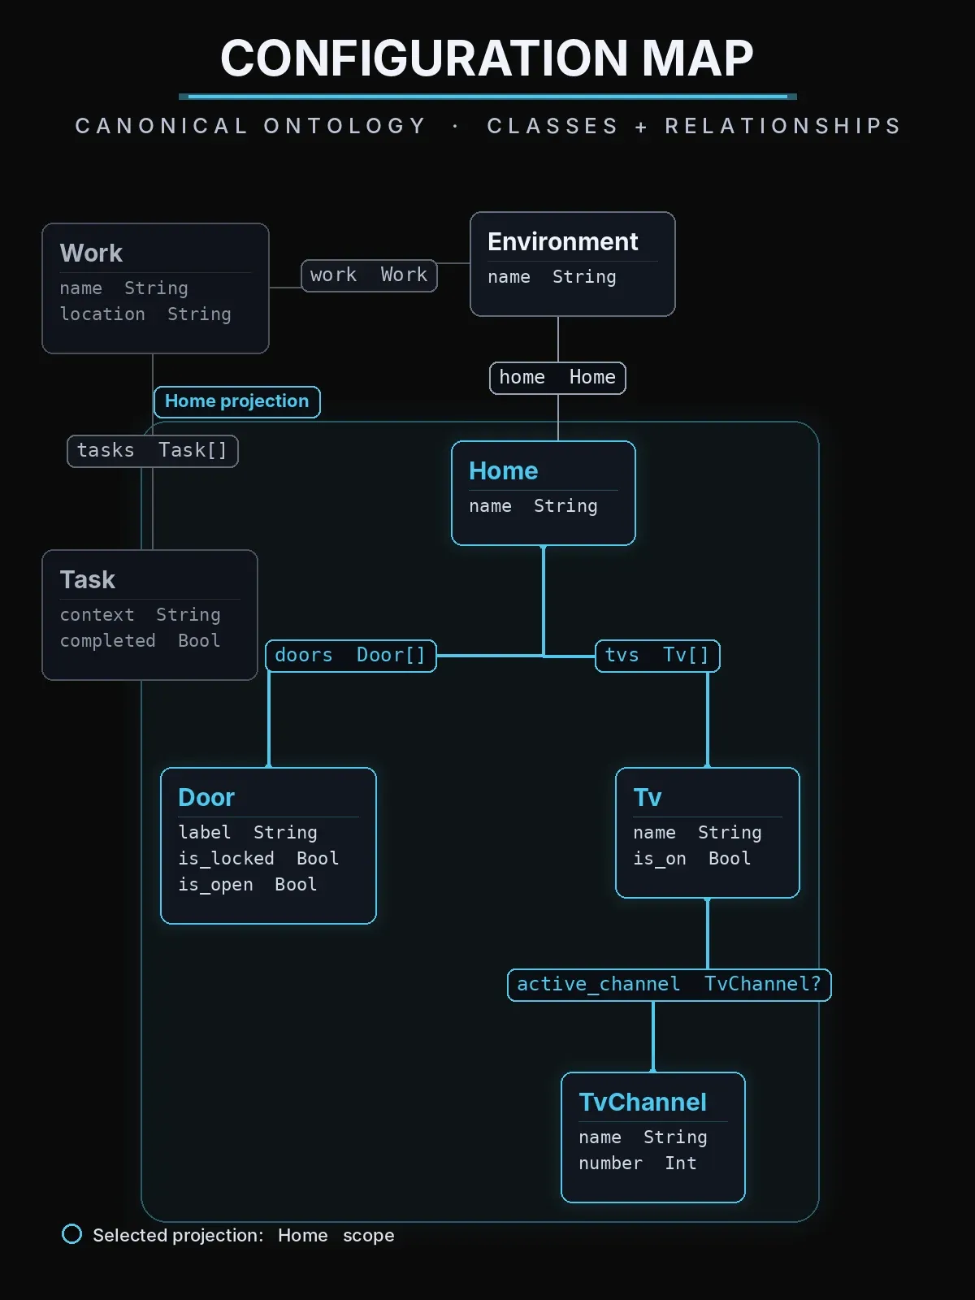Select the 'home Home' relationship label
Screen dimensions: 975x1300
click(x=557, y=378)
